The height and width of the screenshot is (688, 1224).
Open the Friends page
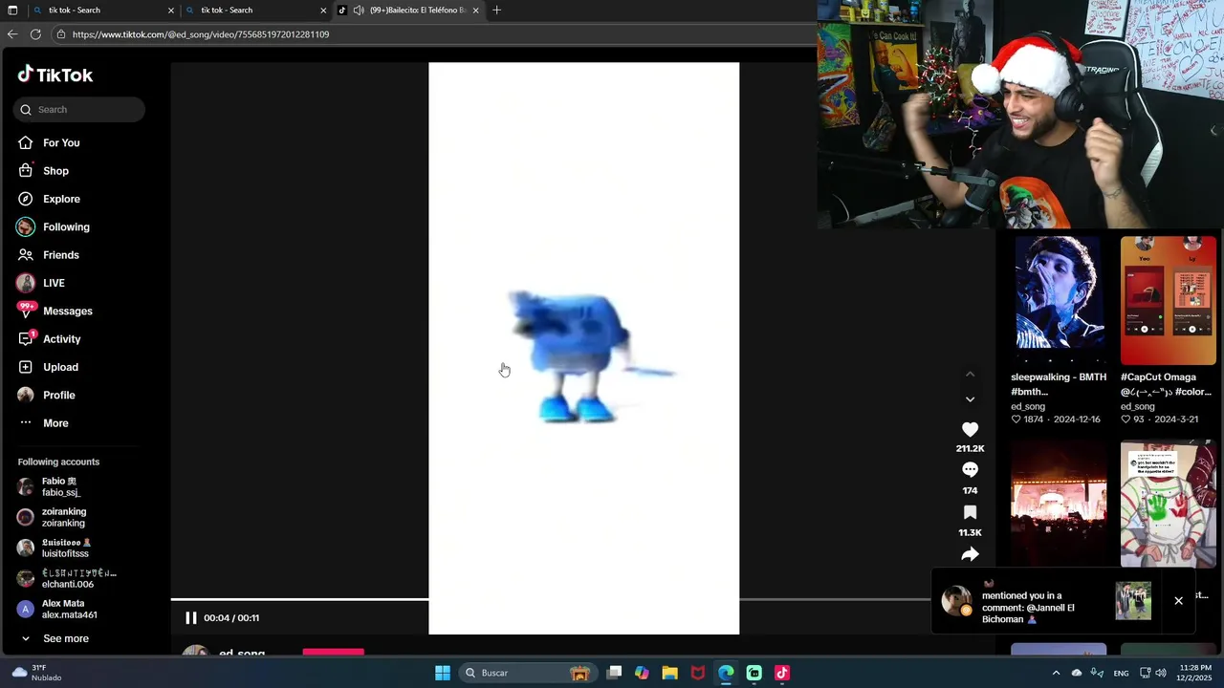point(60,255)
